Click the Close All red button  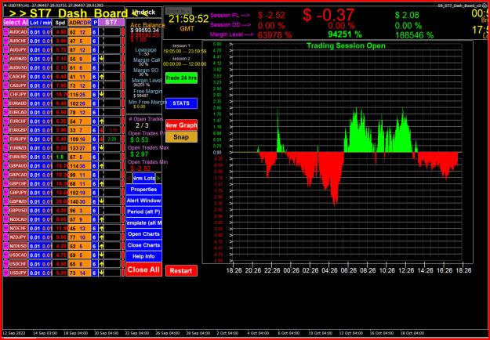143,269
